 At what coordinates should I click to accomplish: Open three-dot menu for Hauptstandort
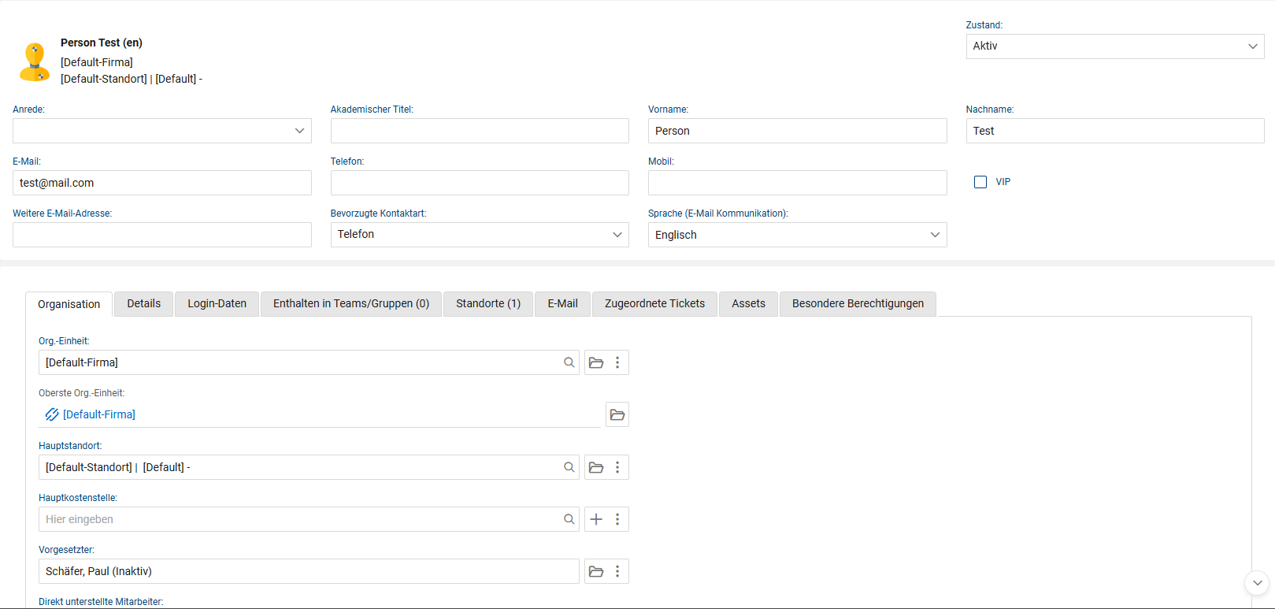617,467
